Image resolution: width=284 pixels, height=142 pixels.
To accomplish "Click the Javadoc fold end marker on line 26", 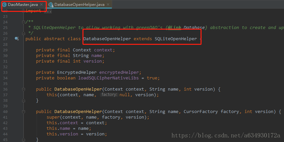I will pyautogui.click(x=23, y=33).
